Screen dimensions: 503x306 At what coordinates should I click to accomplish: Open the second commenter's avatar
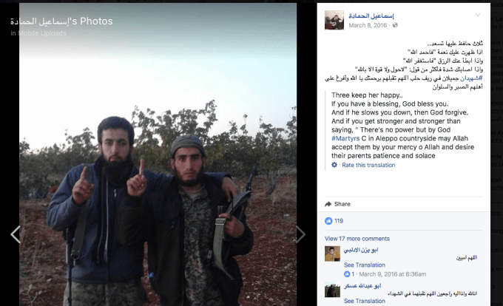[332, 290]
